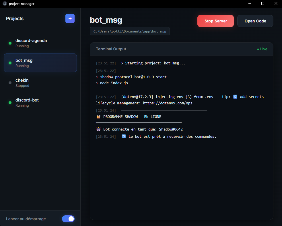Viewport: 282px width, 226px height.
Task: Click the status dot next to discord-bot
Action: point(9,102)
